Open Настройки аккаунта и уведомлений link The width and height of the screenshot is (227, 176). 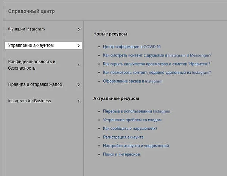point(136,146)
